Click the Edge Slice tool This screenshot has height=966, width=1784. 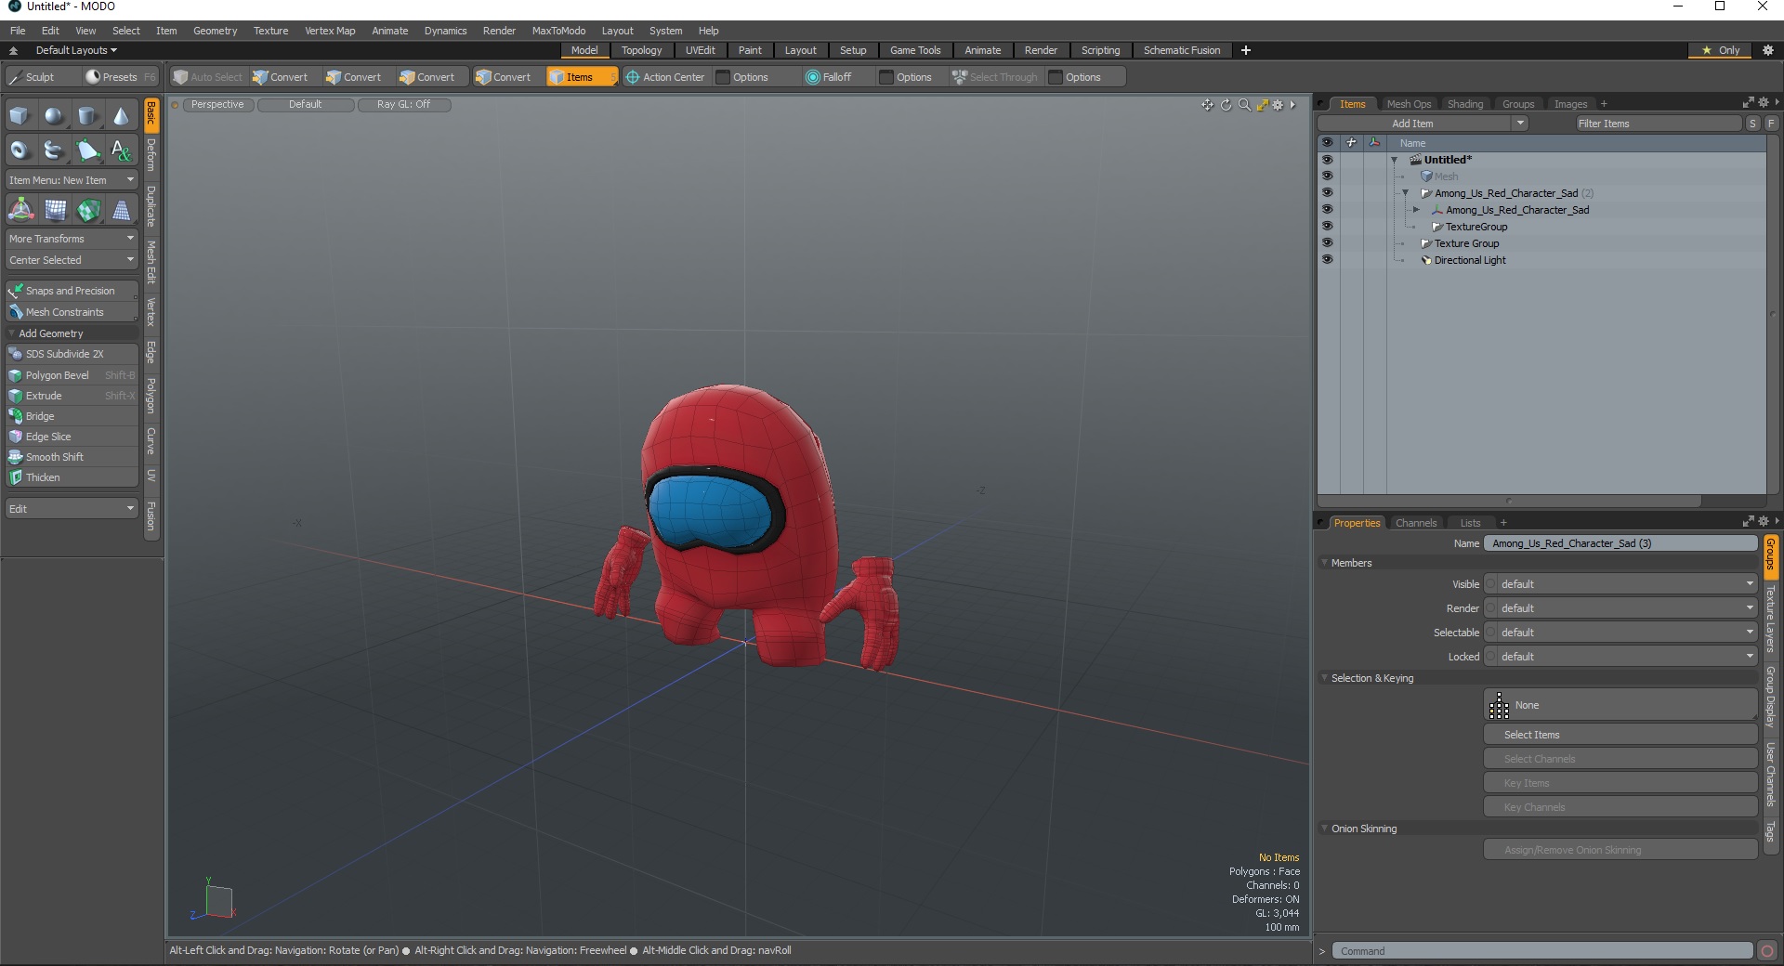[x=72, y=437]
